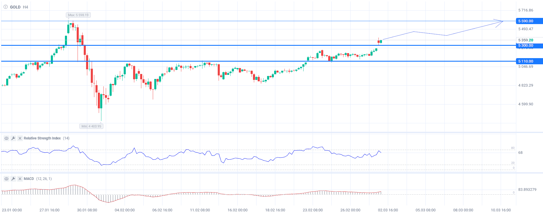Click the RSI value 68 on axis

pyautogui.click(x=520, y=153)
